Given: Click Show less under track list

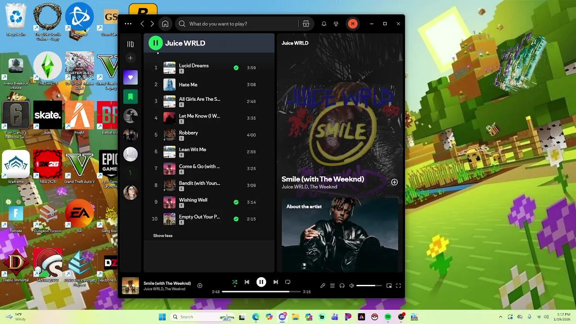Looking at the screenshot, I should (162, 236).
